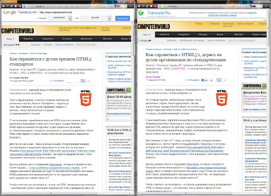Click the Excel 2010 sidebar box in left page
The height and width of the screenshot is (196, 271).
(119, 104)
